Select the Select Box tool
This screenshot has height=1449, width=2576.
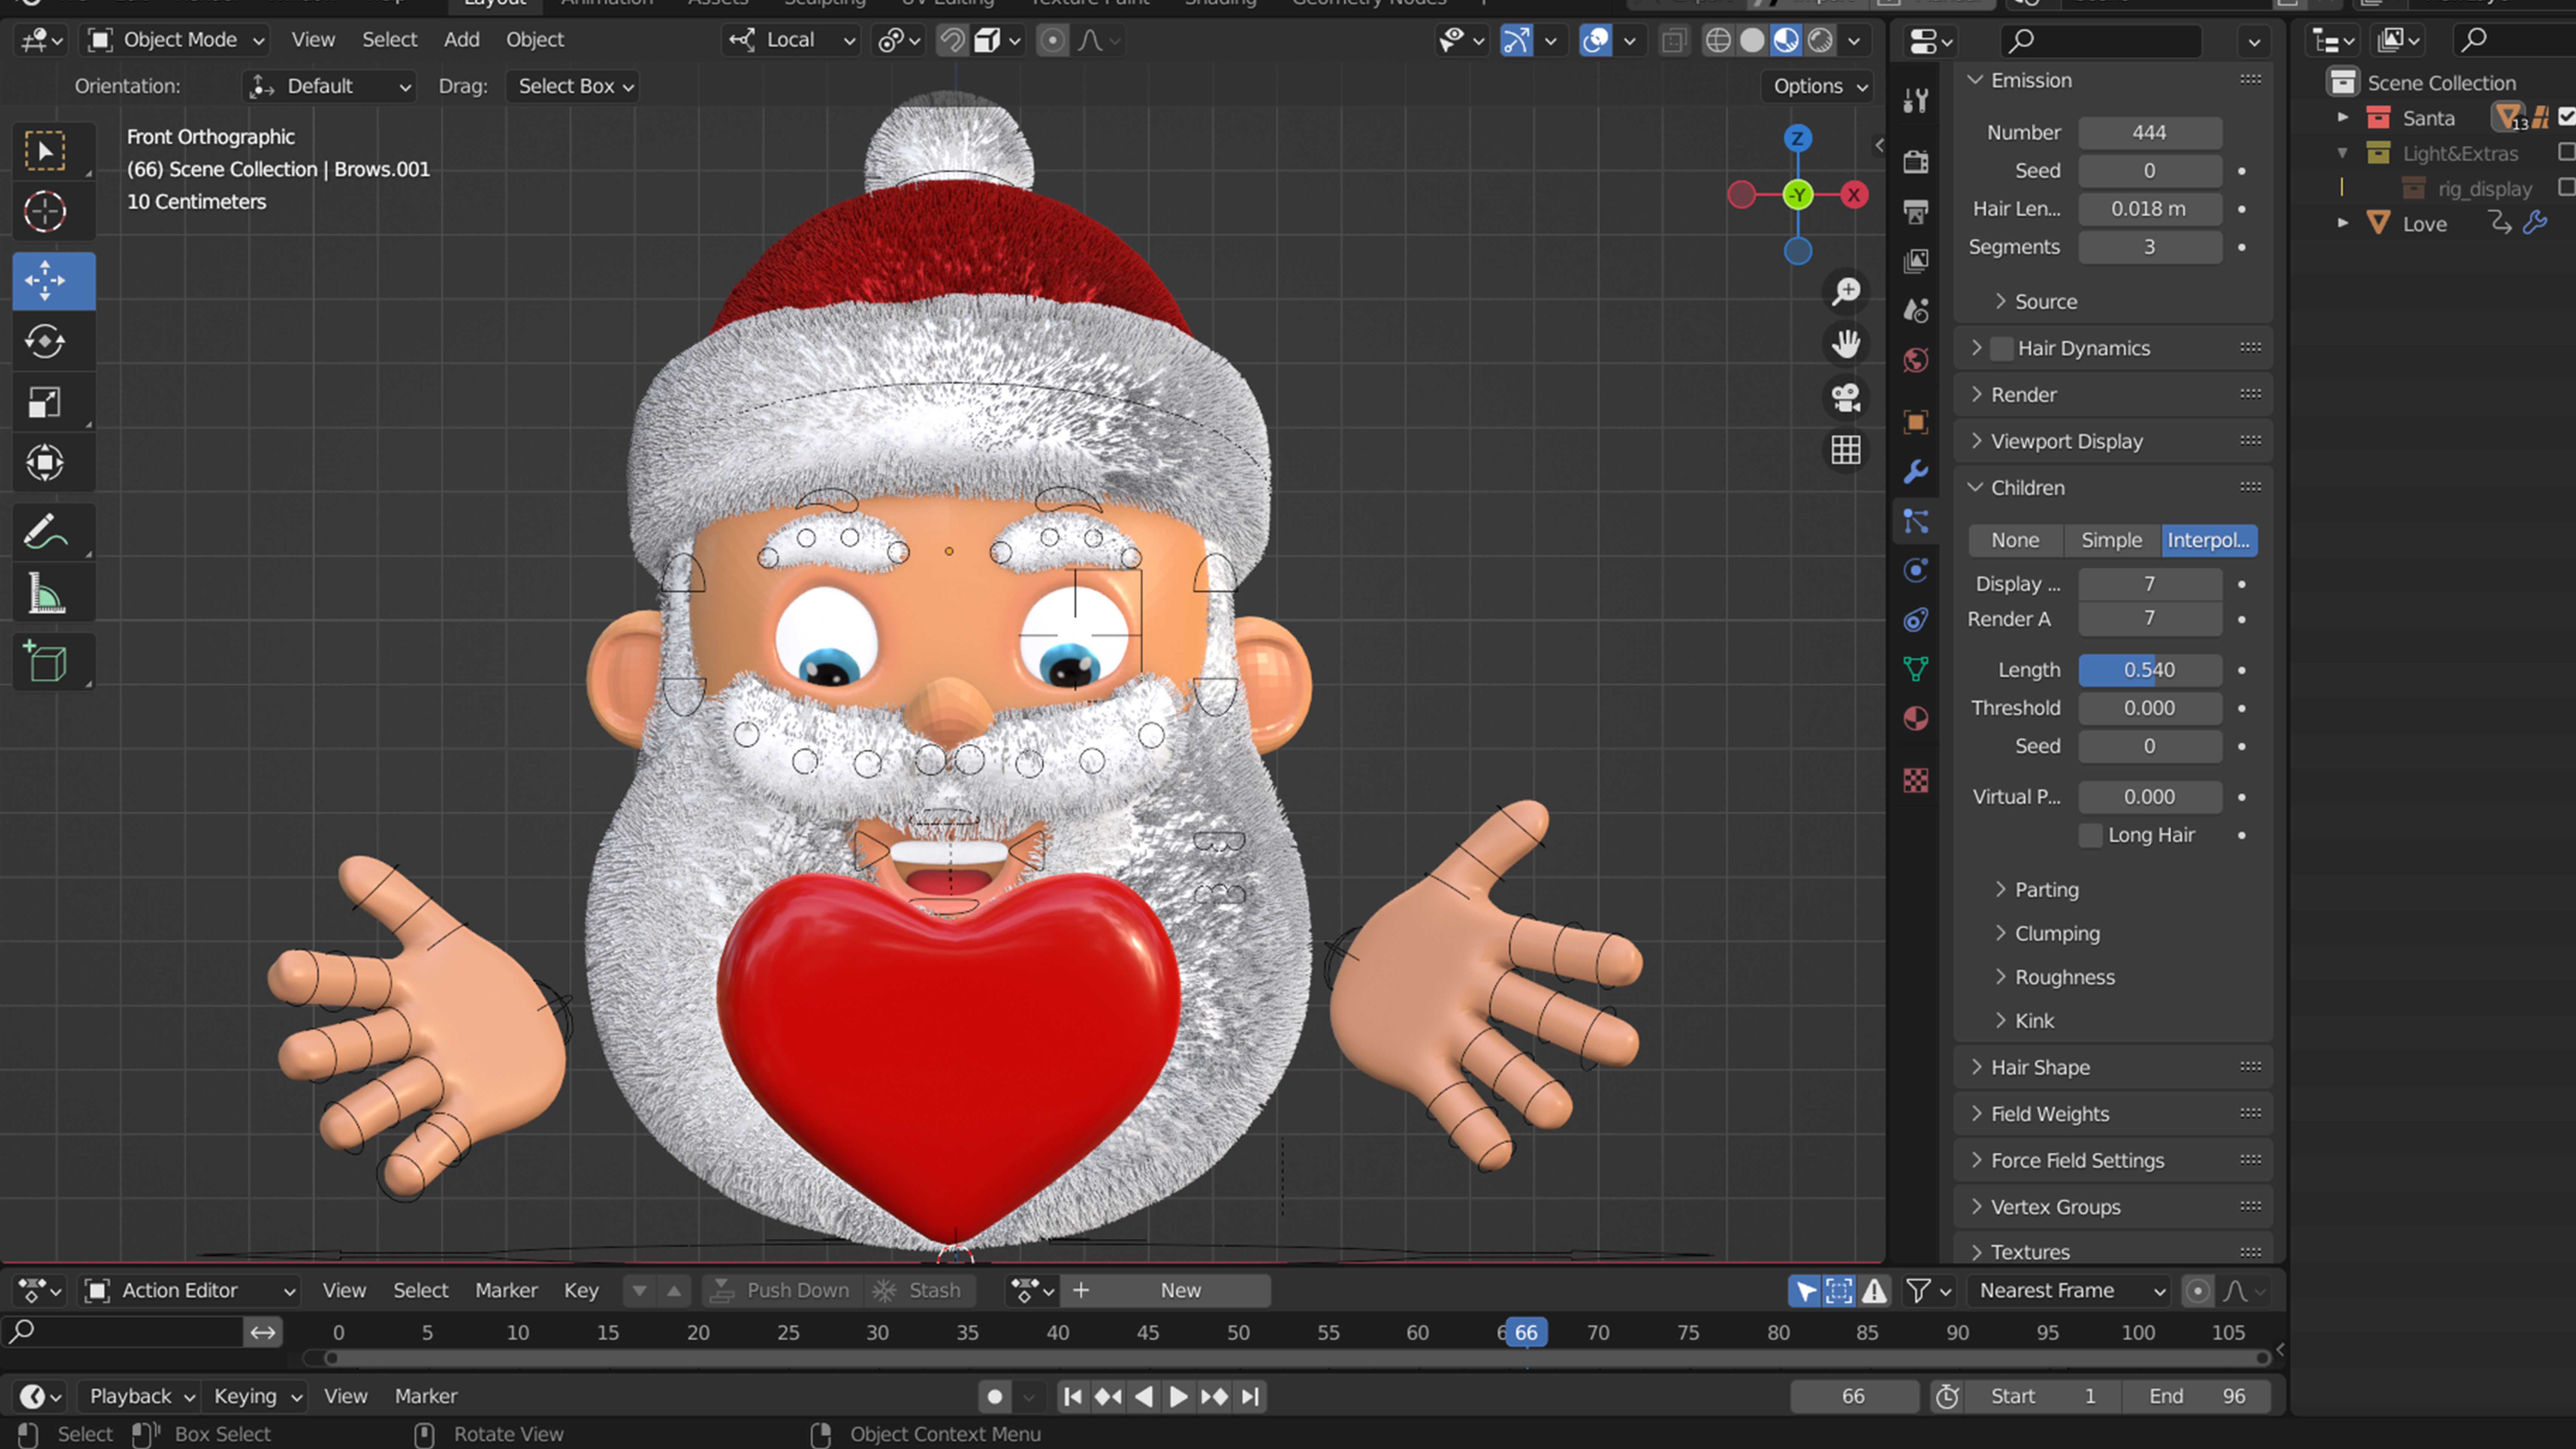click(45, 151)
